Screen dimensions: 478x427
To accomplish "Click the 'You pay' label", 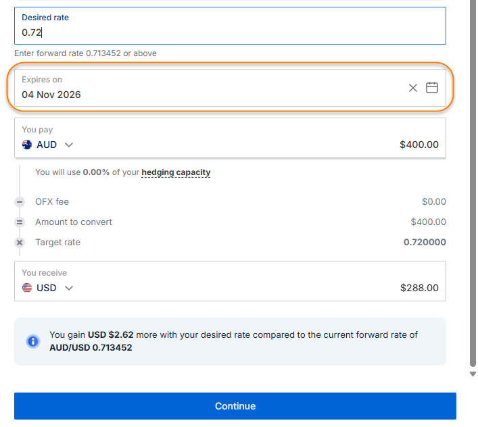I will pyautogui.click(x=37, y=130).
